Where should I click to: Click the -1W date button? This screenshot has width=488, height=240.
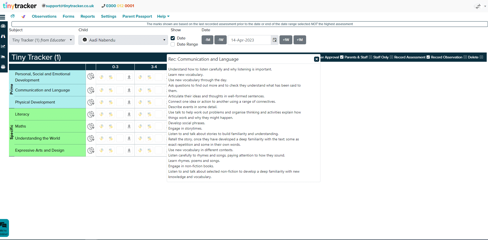click(x=221, y=40)
